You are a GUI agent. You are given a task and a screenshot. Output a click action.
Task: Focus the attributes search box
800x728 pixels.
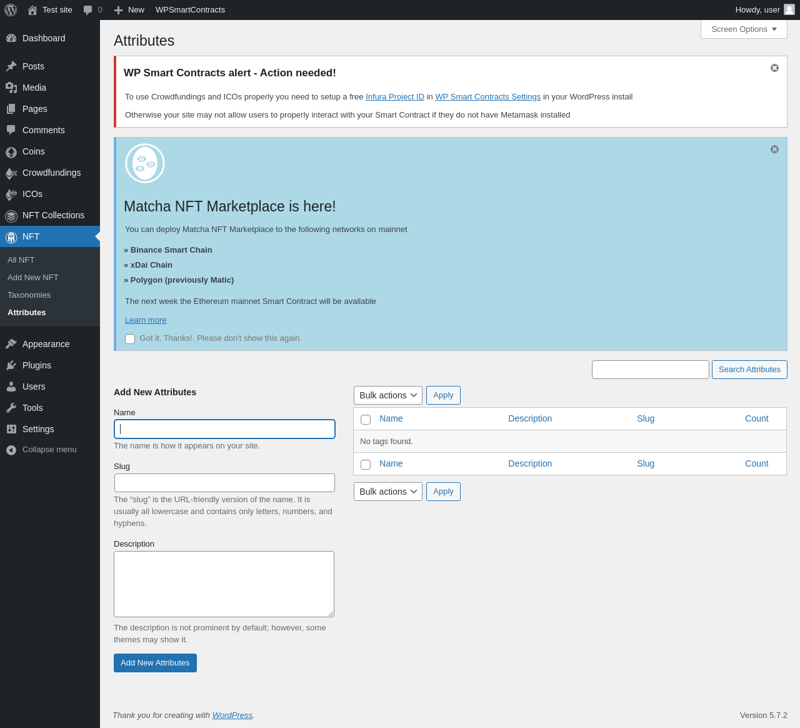[651, 370]
